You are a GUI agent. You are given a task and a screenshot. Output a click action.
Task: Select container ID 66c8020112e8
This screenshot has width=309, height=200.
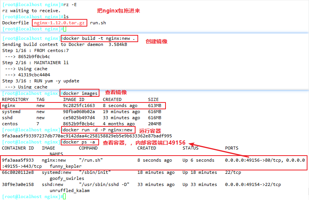click(18, 172)
